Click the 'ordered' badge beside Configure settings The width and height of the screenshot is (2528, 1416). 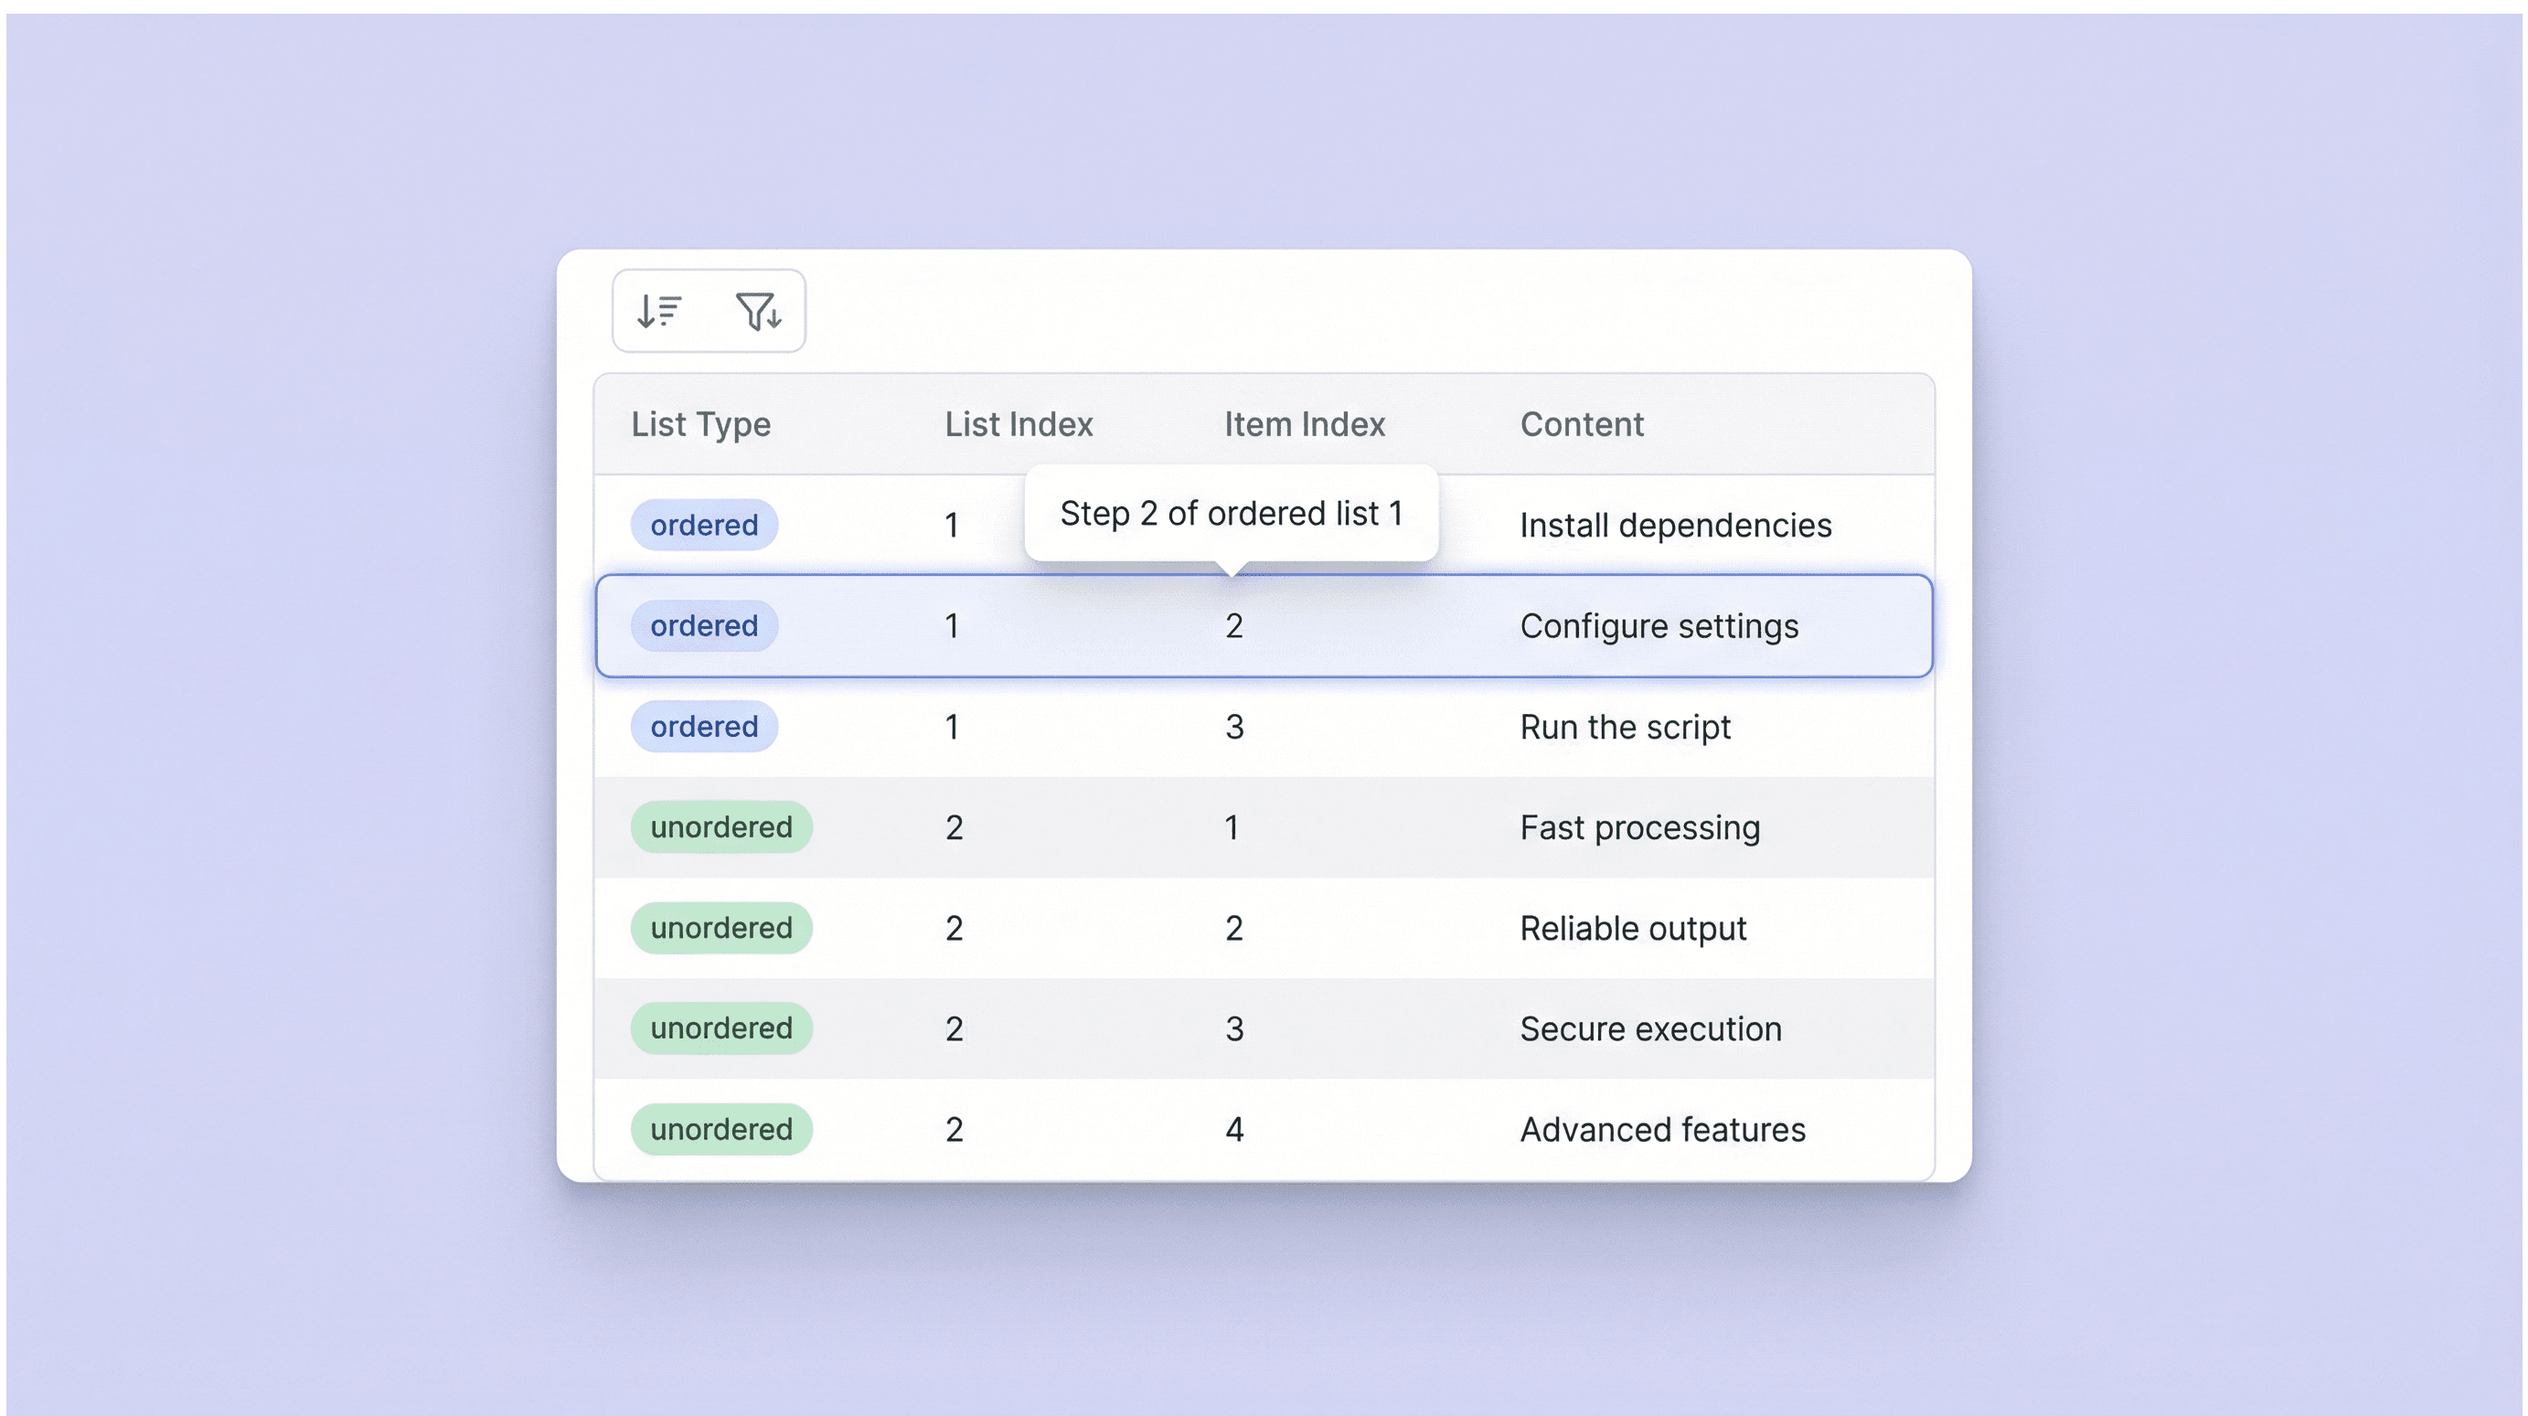703,625
